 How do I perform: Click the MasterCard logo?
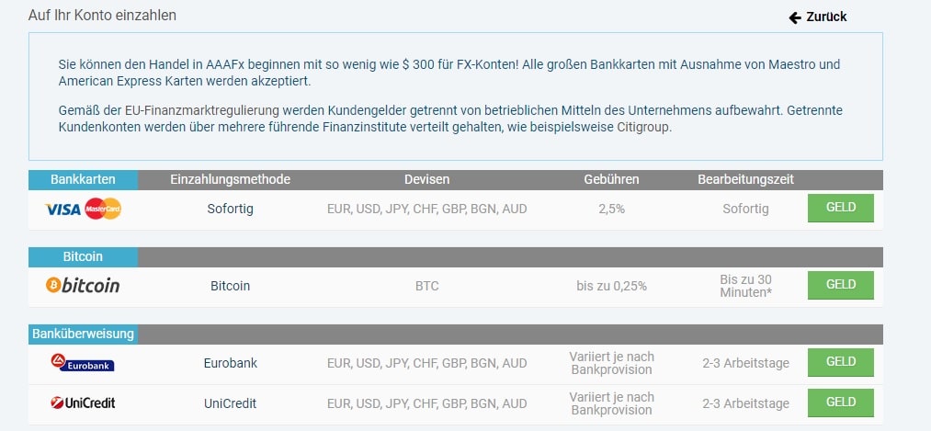tap(103, 210)
